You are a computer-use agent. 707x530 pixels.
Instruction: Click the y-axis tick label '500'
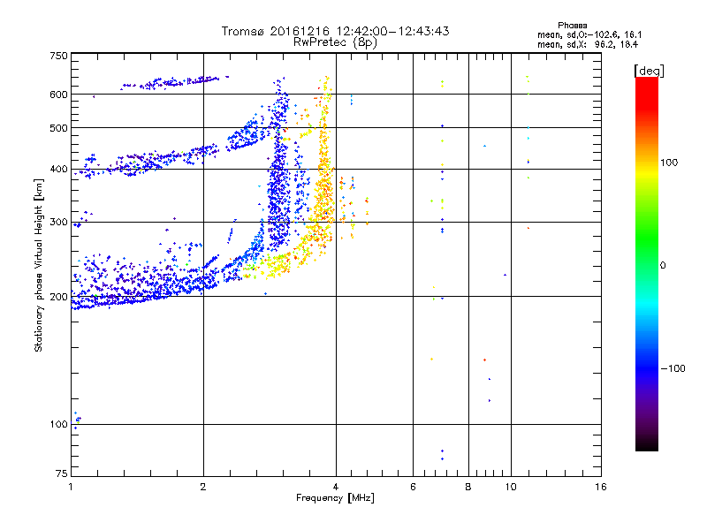click(x=58, y=128)
